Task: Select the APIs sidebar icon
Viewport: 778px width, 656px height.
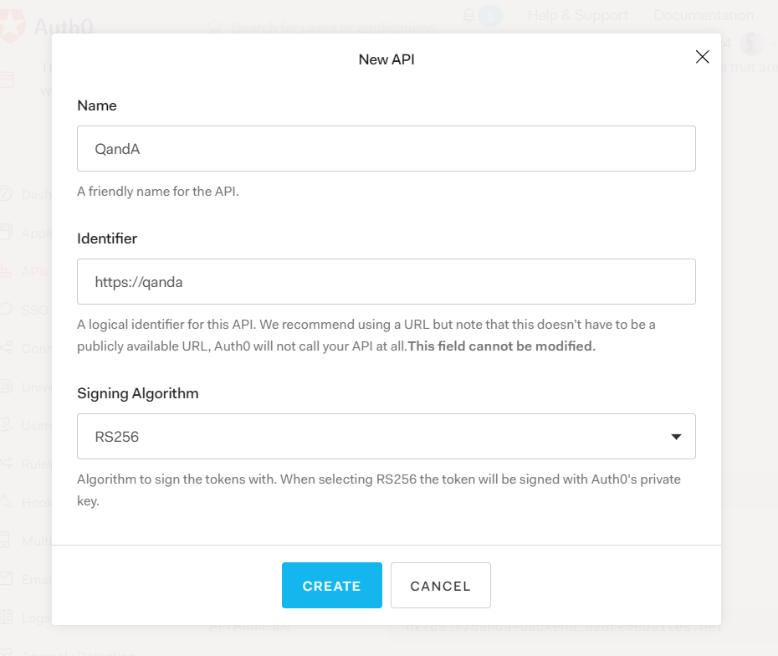Action: (7, 271)
